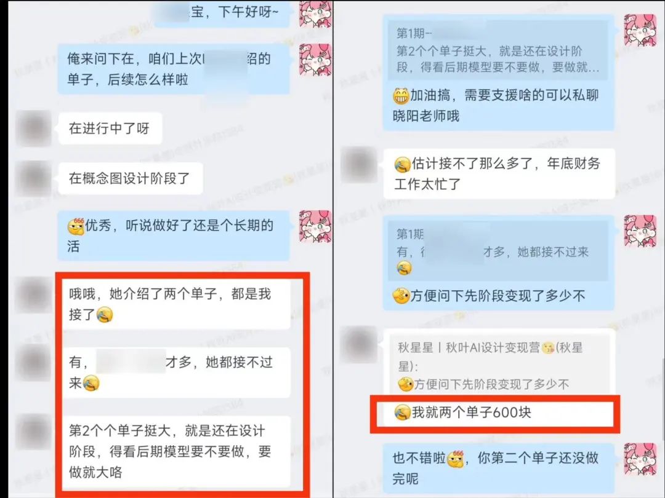Screen dimensions: 665x498
Task: Click '估计接不了那么多了' message bubble
Action: (x=499, y=173)
